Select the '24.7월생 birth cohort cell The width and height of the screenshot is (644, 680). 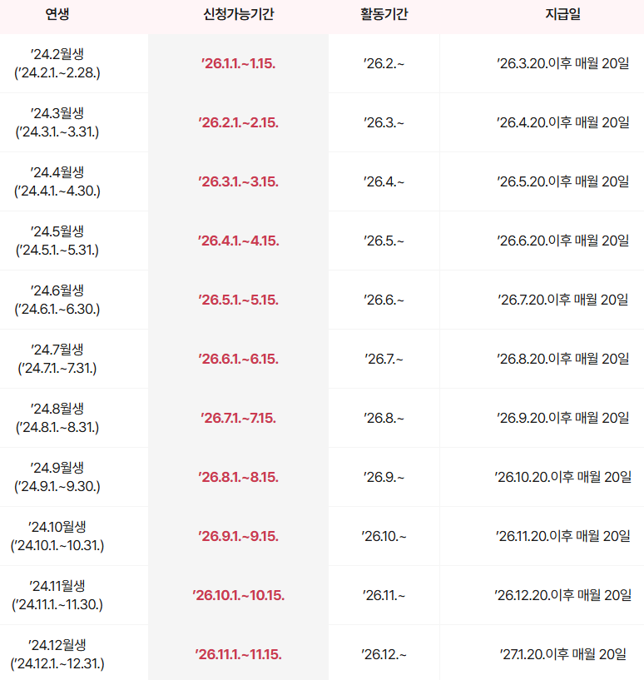coord(57,359)
